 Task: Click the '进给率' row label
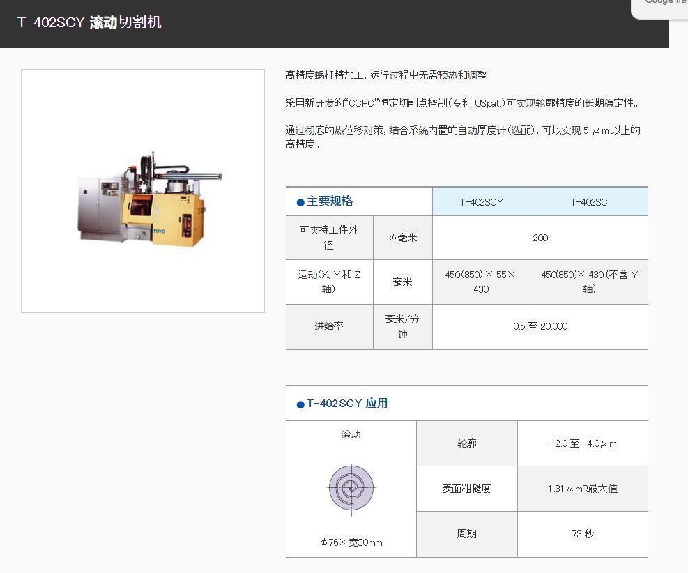pyautogui.click(x=329, y=326)
